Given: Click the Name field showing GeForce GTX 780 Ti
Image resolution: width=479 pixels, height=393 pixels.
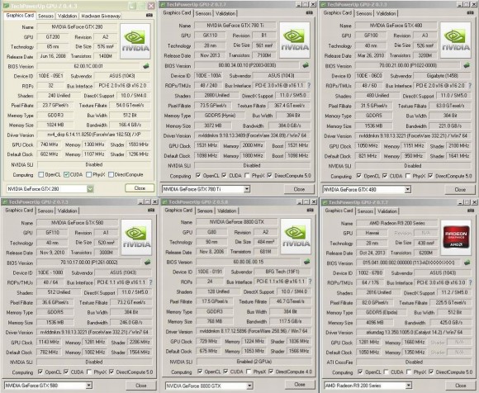Looking at the screenshot, I should [235, 26].
